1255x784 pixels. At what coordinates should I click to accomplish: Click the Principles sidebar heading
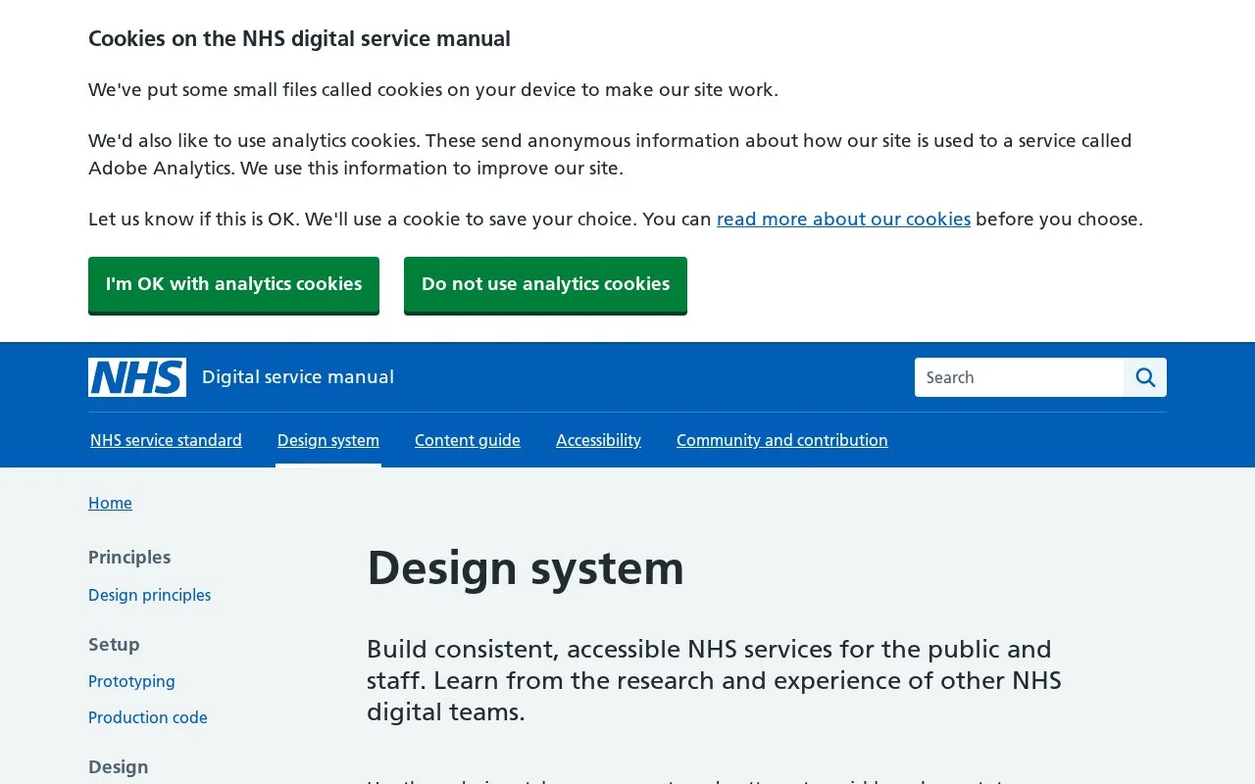129,557
